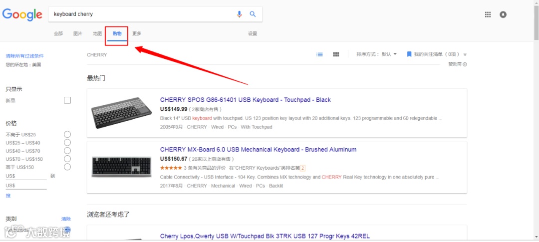Click the ranking badge number 2
This screenshot has height=242, width=539.
303,168
